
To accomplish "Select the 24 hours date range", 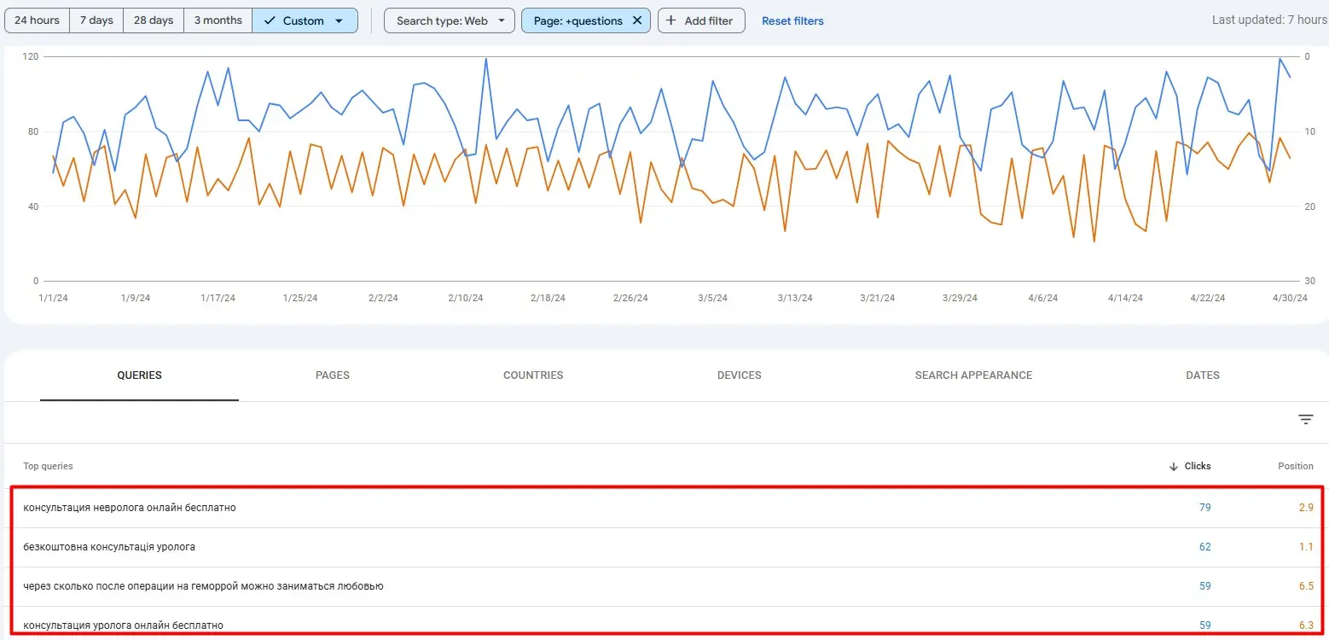I will pyautogui.click(x=37, y=20).
